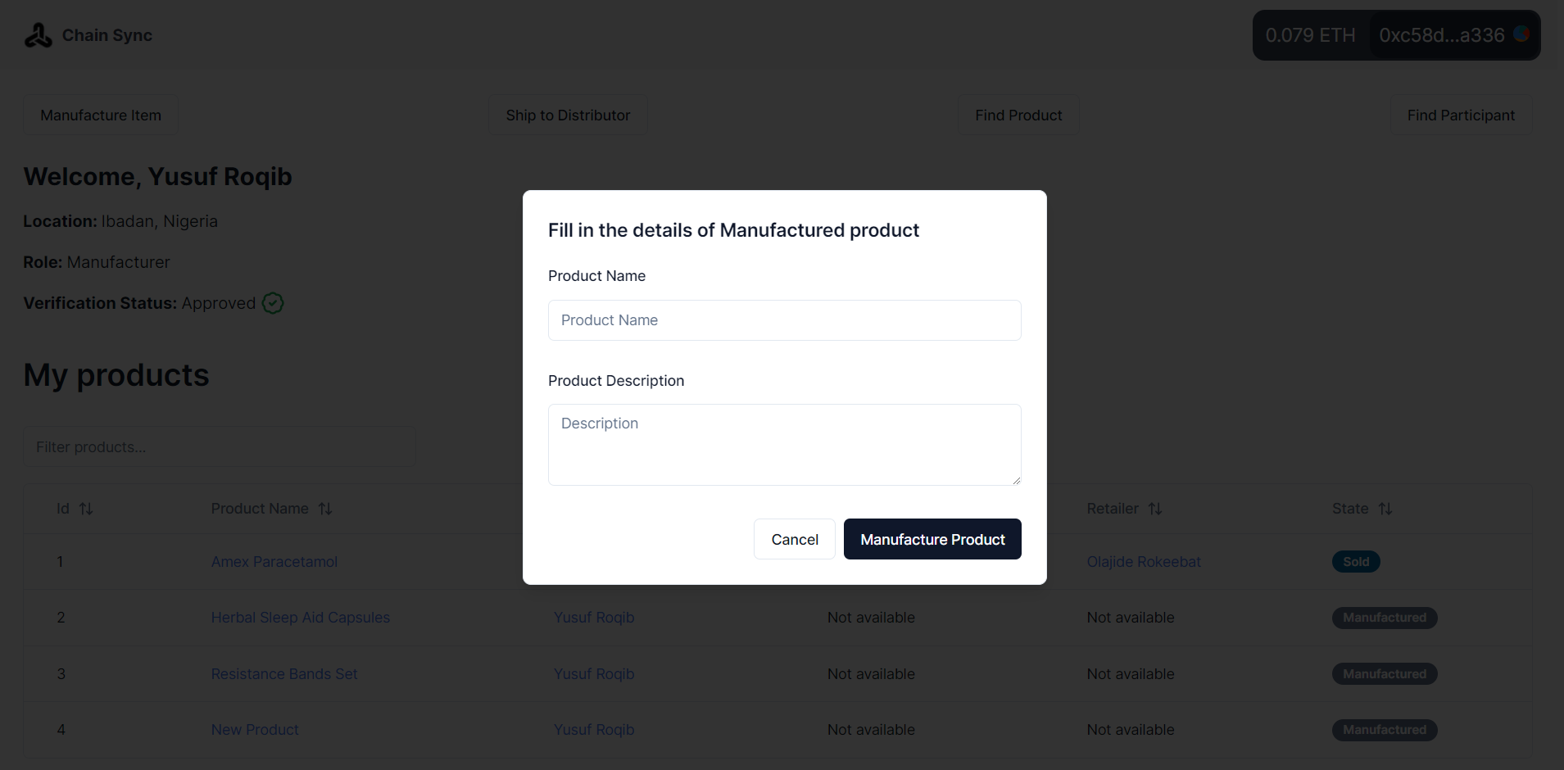This screenshot has width=1564, height=770.
Task: Click the Filter products search box
Action: 220,446
